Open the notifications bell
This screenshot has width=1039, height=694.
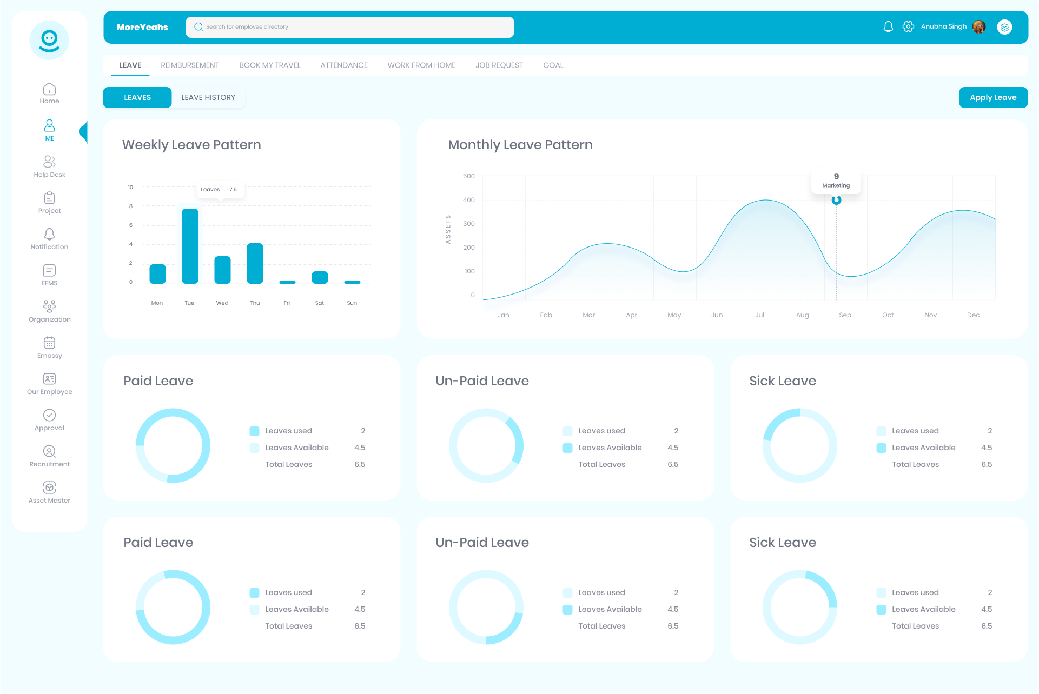(888, 26)
